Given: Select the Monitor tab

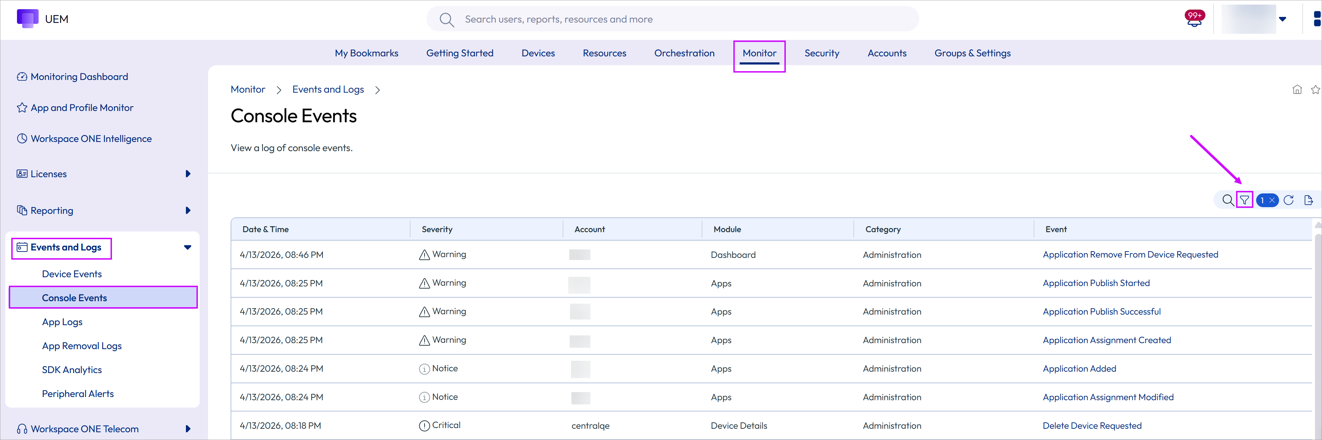Looking at the screenshot, I should (x=759, y=54).
